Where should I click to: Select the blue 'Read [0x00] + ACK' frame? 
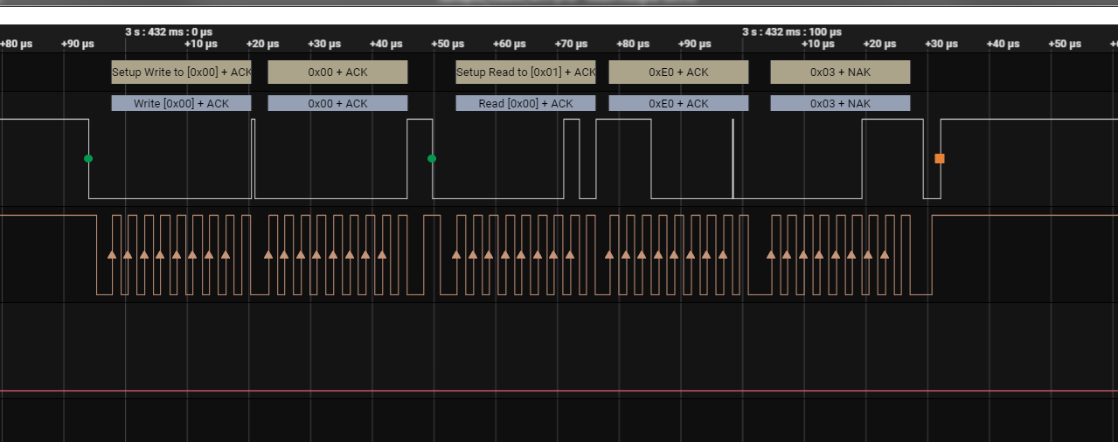point(525,103)
